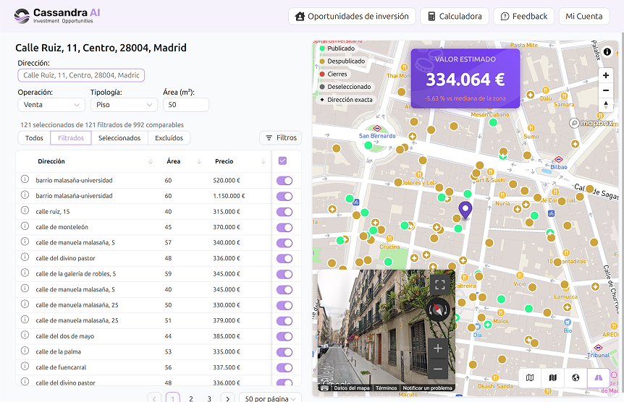This screenshot has width=624, height=402.
Task: Click the map zoom in plus button
Action: click(606, 75)
